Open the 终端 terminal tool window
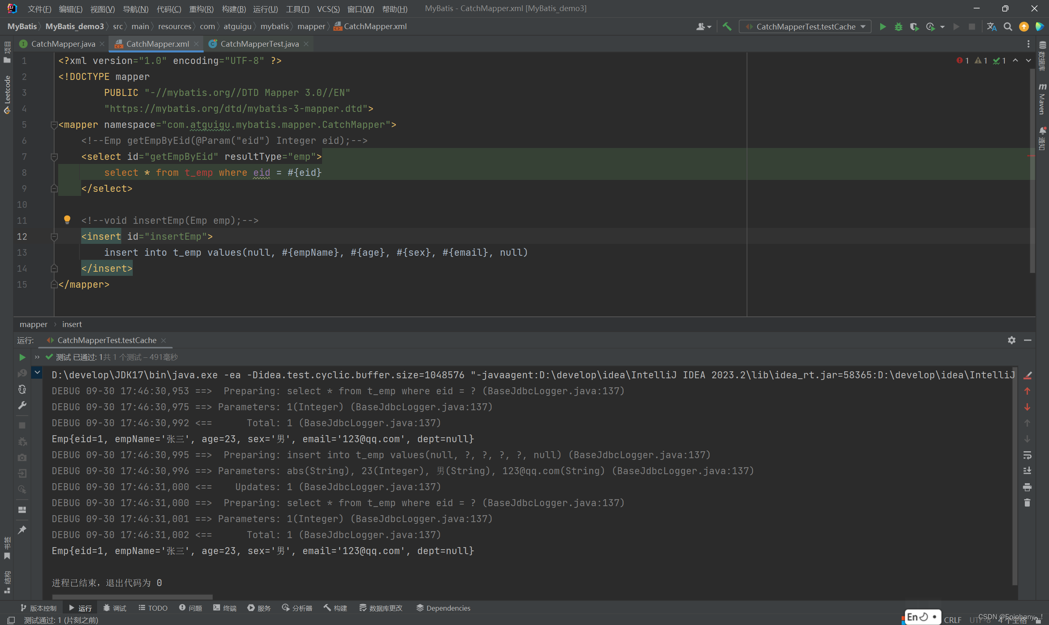1049x625 pixels. pyautogui.click(x=225, y=608)
